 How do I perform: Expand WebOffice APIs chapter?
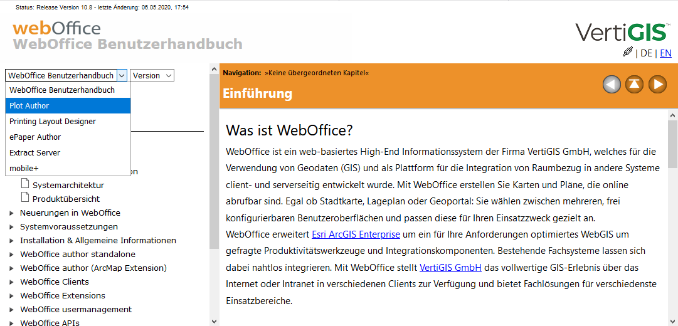coord(11,323)
